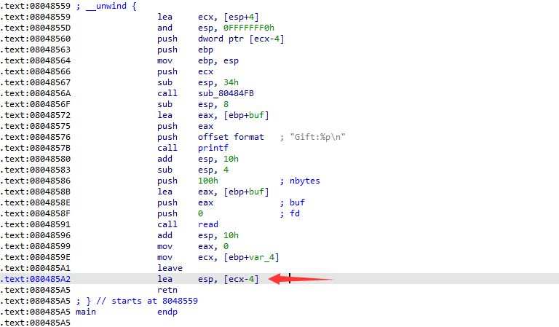This screenshot has width=559, height=327.
Task: Click the 'lea esp, [ecx-4]' instruction operand
Action: 228,279
